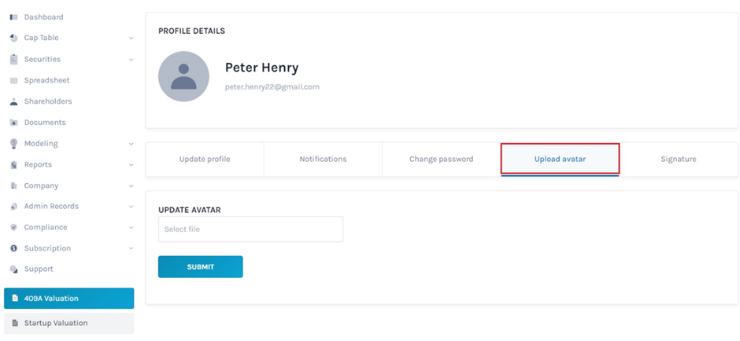The image size is (740, 341).
Task: Click the Modeling lightbulb icon
Action: pos(13,144)
